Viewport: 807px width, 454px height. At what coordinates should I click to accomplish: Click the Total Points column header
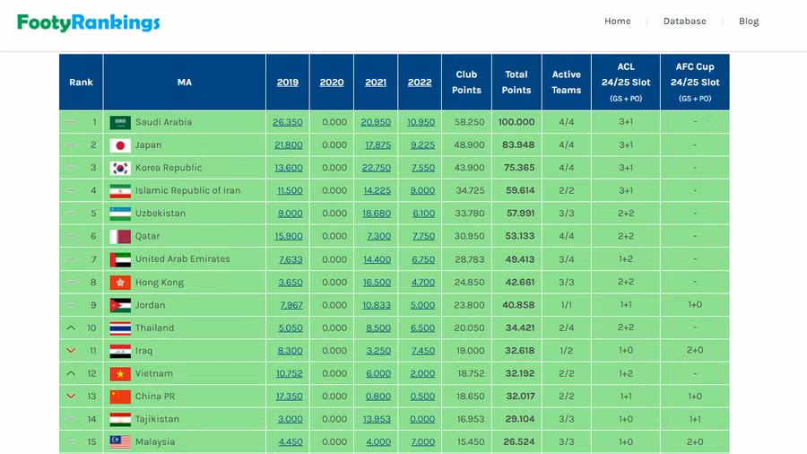click(516, 83)
